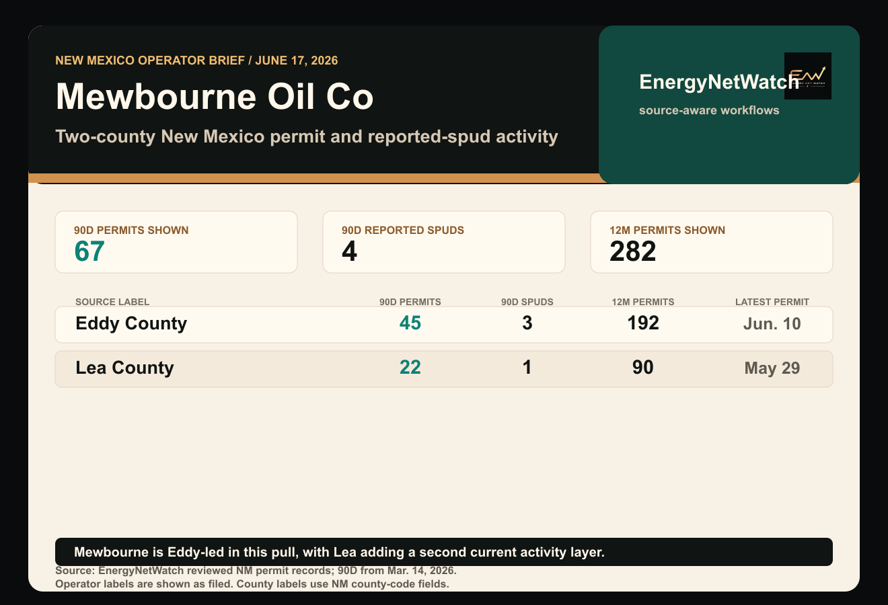Click the EnergyNetWatch logo icon

808,76
